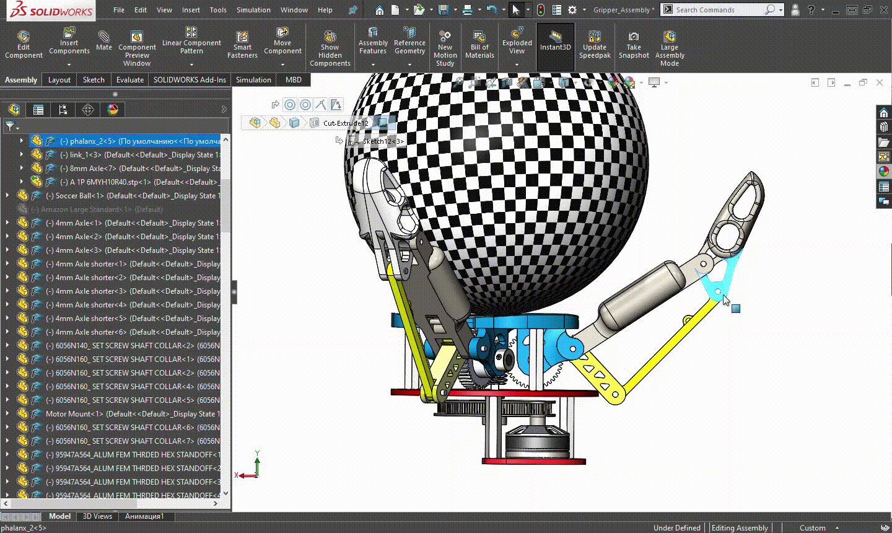This screenshot has width=892, height=533.
Task: Click Show Hidden Components
Action: click(x=330, y=48)
